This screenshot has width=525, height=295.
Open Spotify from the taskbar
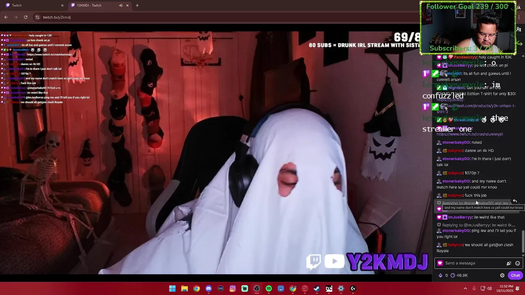coord(269,288)
